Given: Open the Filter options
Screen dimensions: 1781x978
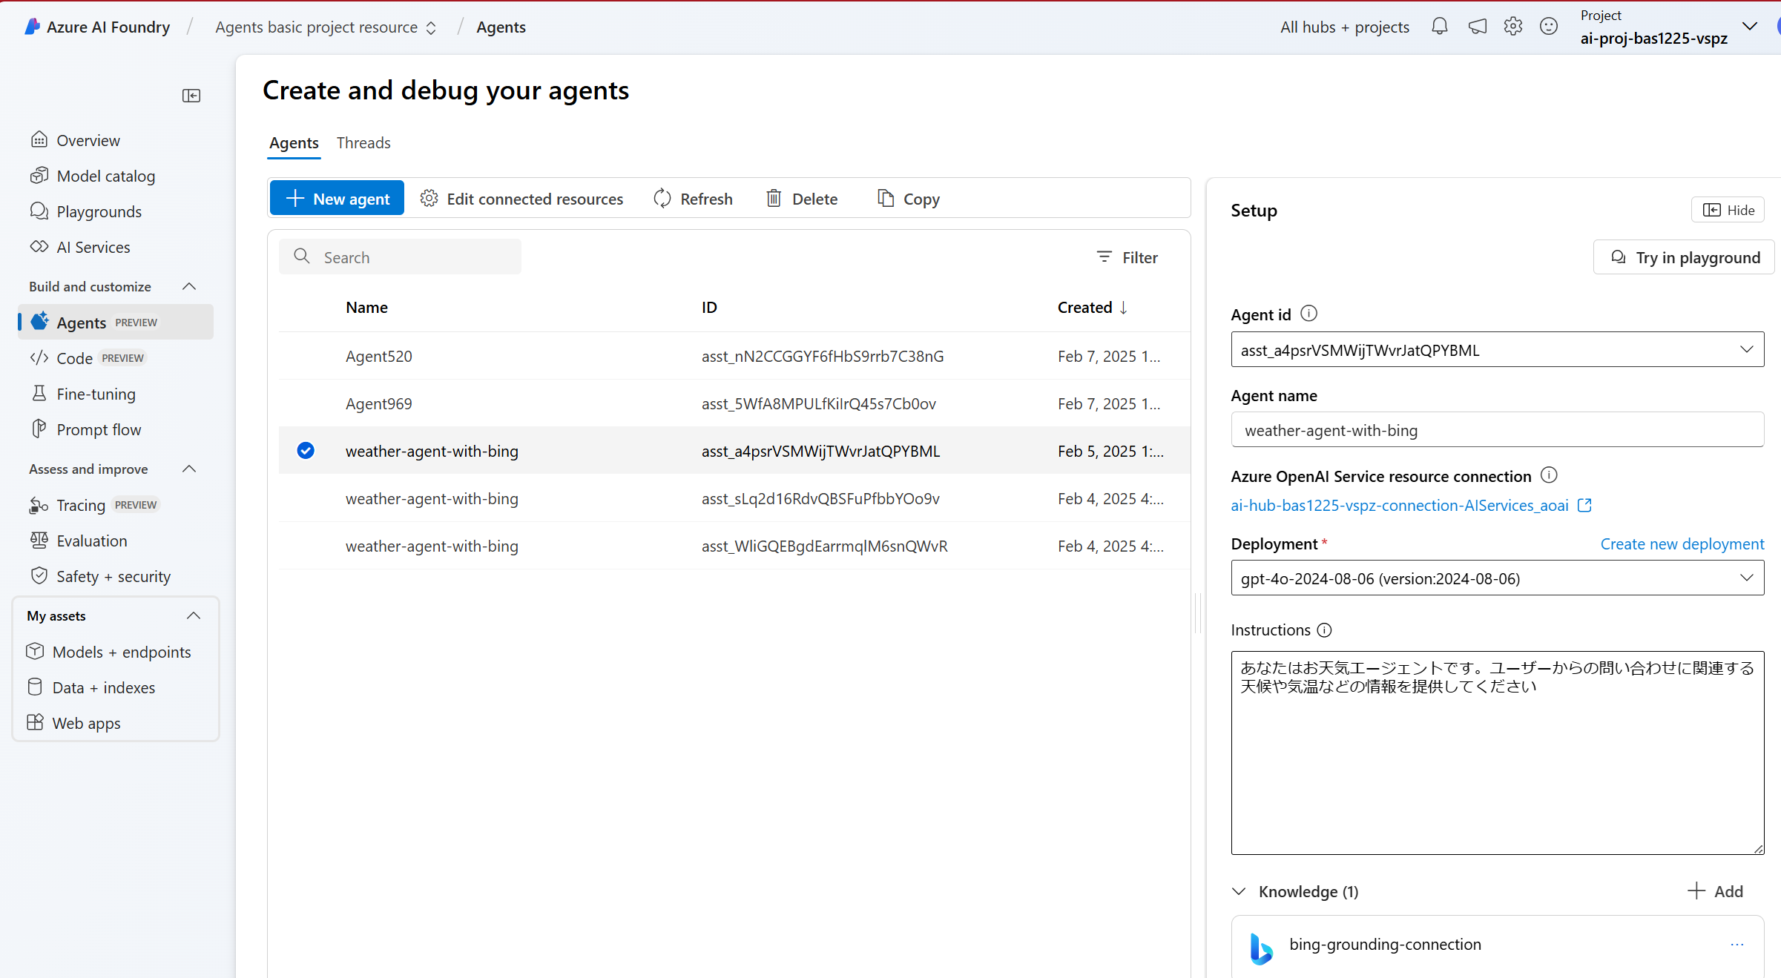Looking at the screenshot, I should [x=1127, y=257].
